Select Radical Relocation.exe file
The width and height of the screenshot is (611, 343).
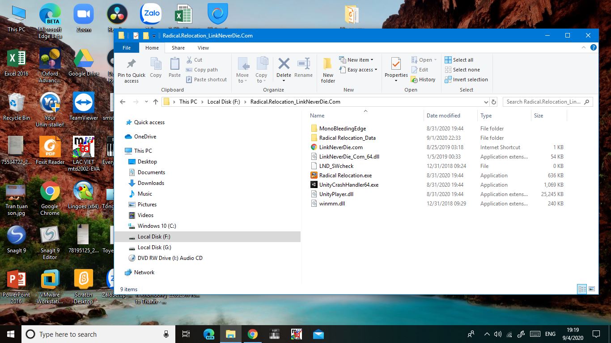[x=345, y=176]
